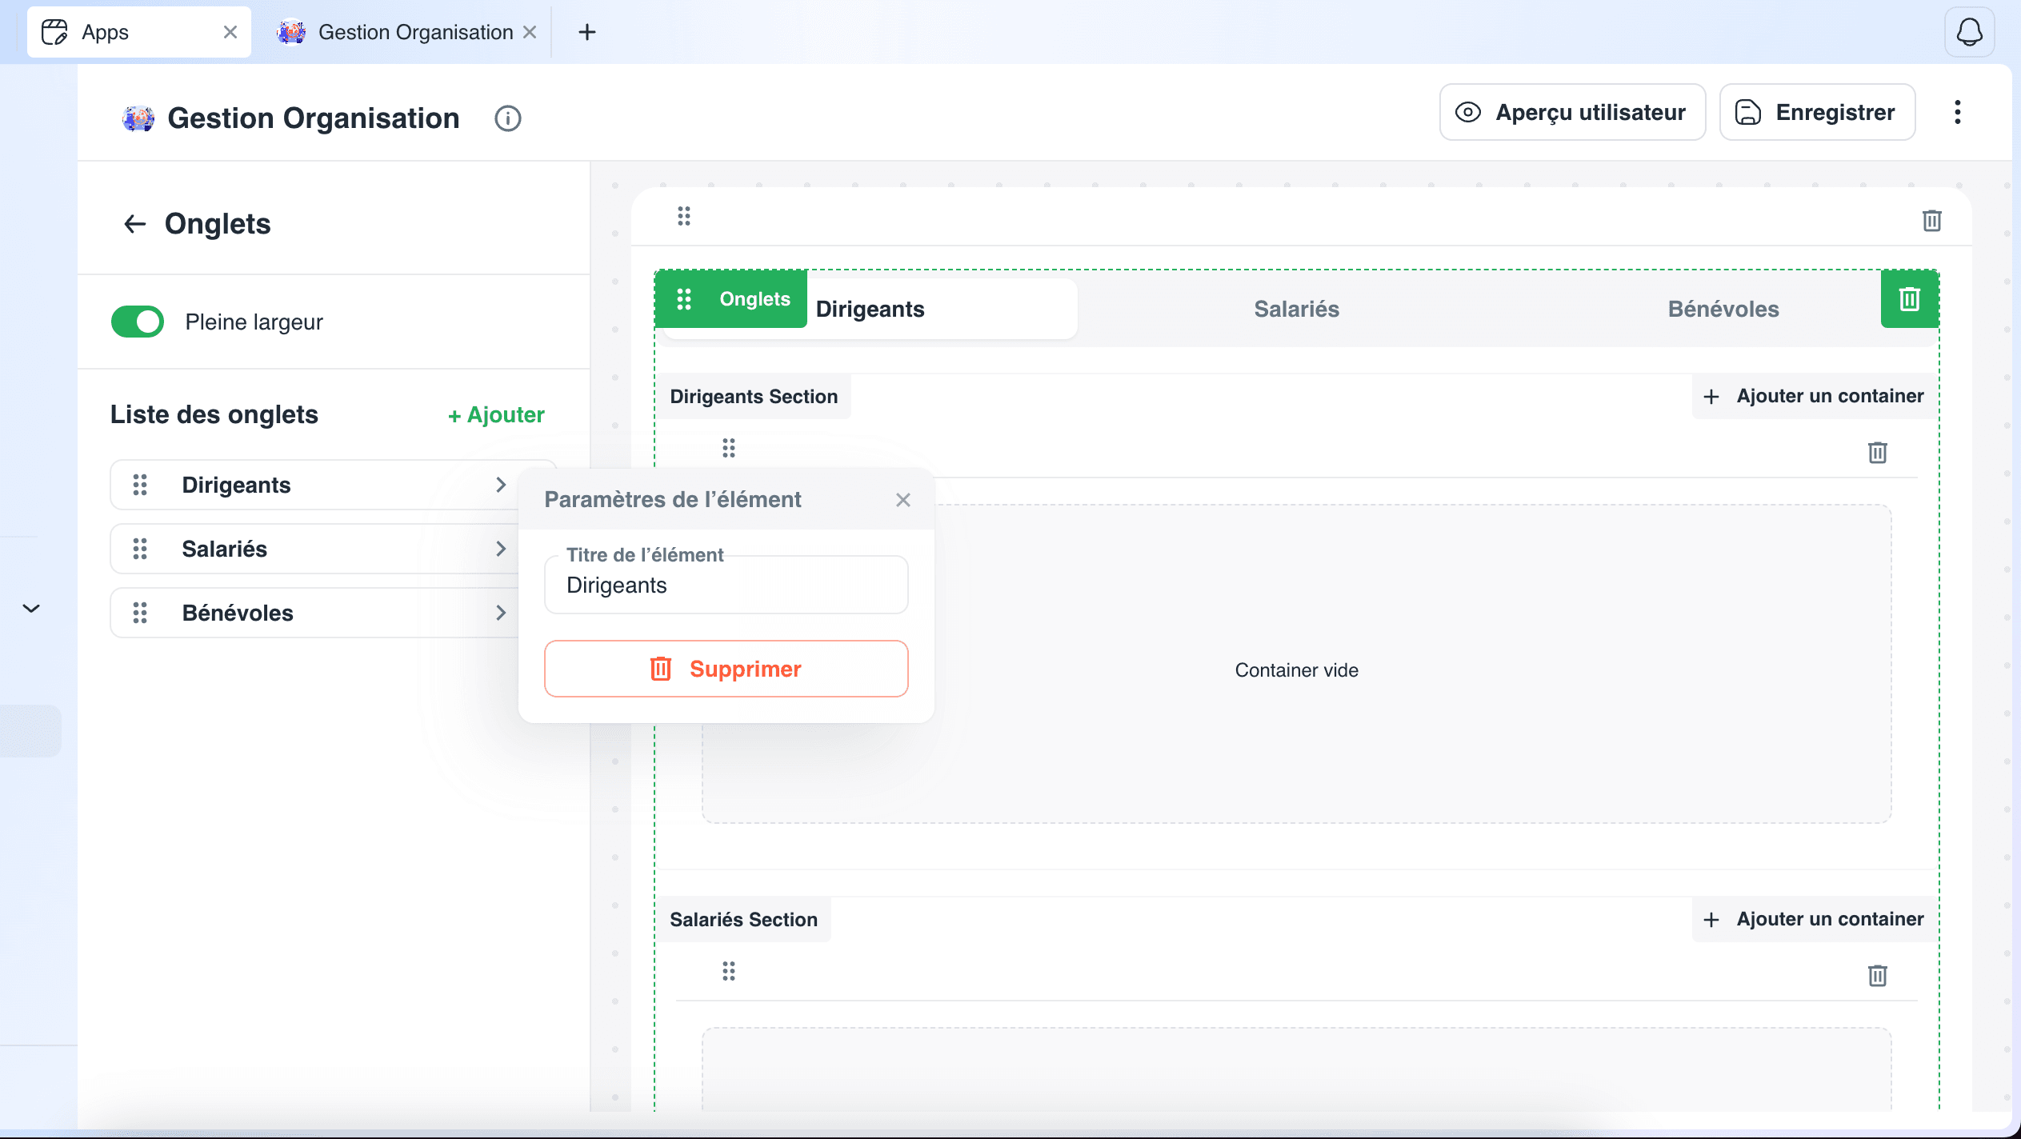The height and width of the screenshot is (1139, 2021).
Task: Expand the Salariés row chevron
Action: point(500,549)
